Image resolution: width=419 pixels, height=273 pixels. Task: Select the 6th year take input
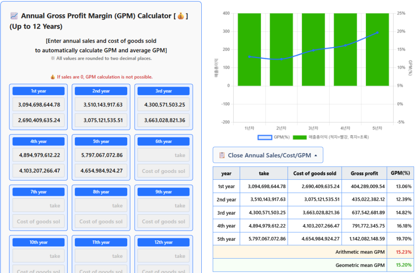(163, 155)
